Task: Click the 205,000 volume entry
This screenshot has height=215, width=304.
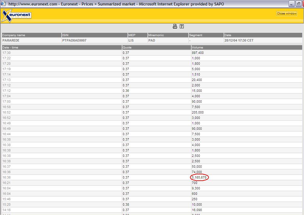Action: [x=198, y=112]
